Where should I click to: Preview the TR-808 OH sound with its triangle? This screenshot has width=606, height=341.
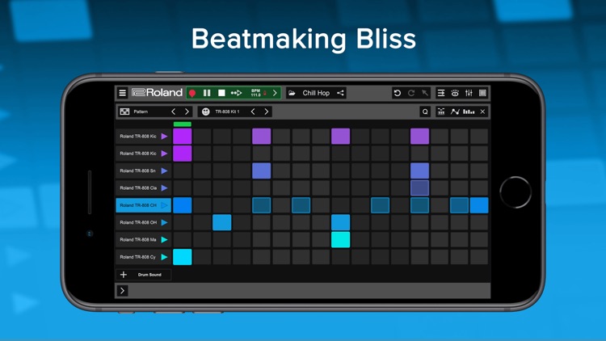[164, 222]
